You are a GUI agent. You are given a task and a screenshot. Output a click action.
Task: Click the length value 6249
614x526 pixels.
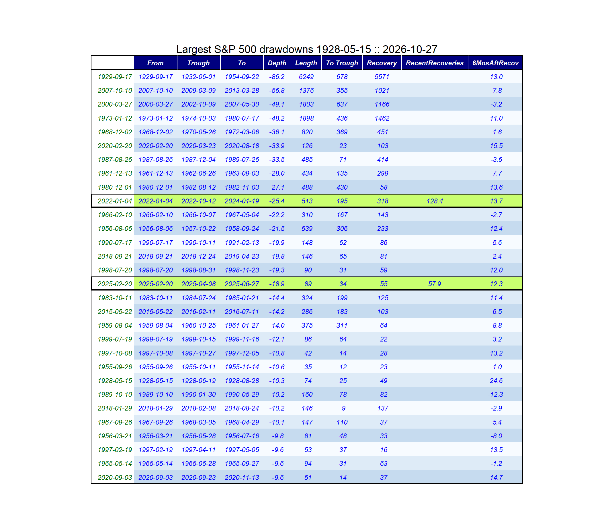pos(306,77)
